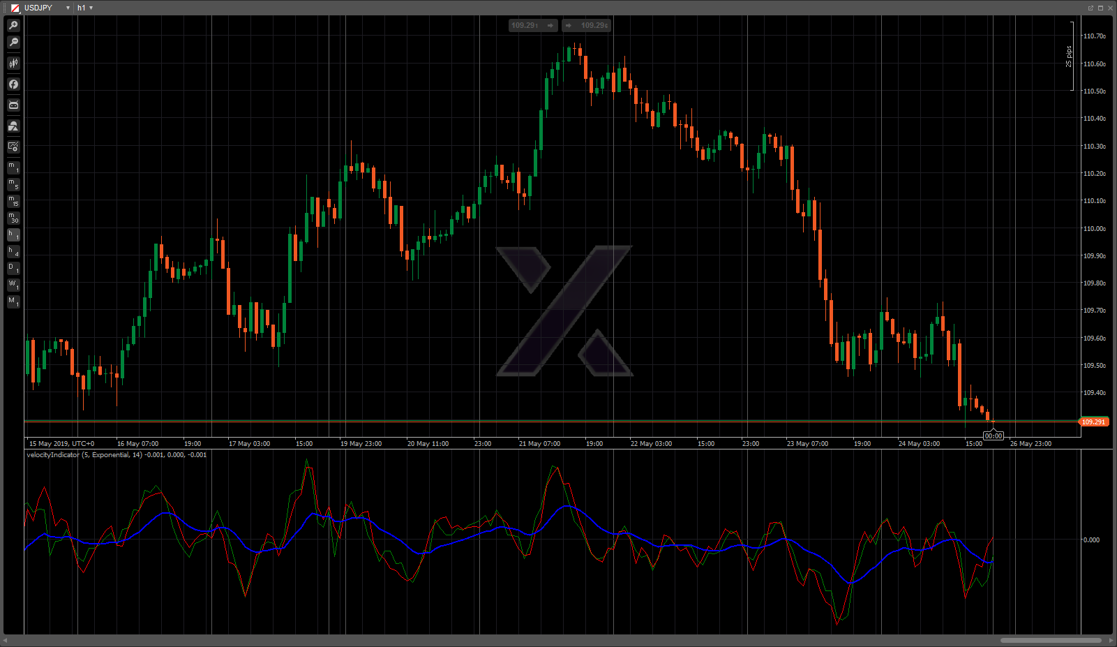Click the scrollbar right arrow
This screenshot has width=1117, height=647.
coord(1110,640)
